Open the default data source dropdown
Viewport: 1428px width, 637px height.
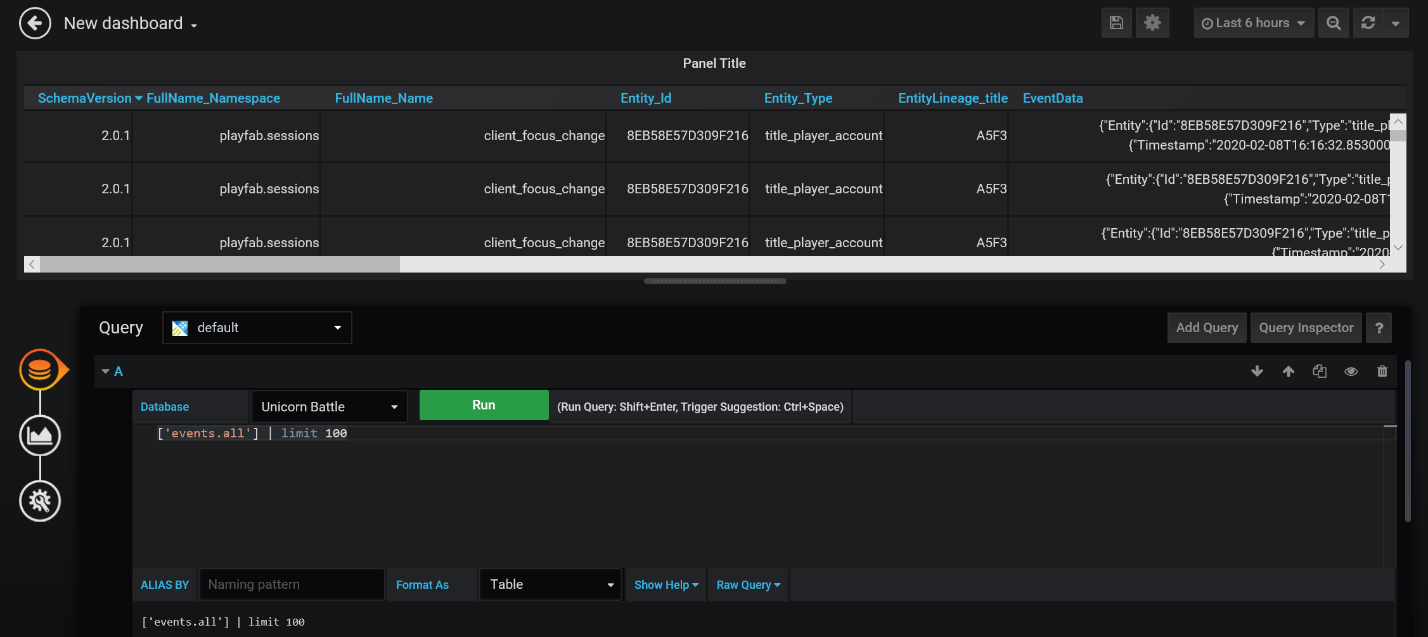pyautogui.click(x=257, y=328)
